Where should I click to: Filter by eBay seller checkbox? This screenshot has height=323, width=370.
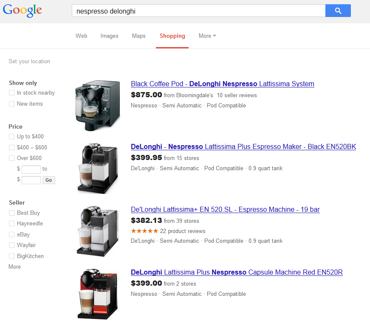[x=12, y=235]
